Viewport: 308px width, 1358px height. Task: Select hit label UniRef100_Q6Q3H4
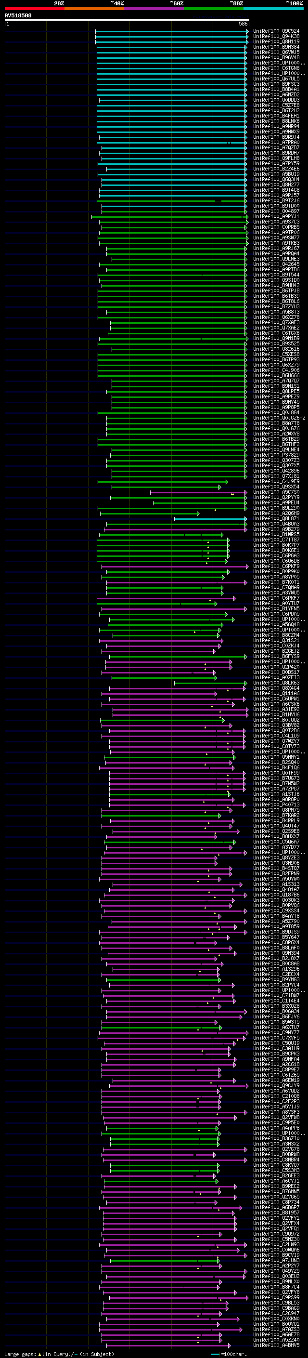point(276,179)
